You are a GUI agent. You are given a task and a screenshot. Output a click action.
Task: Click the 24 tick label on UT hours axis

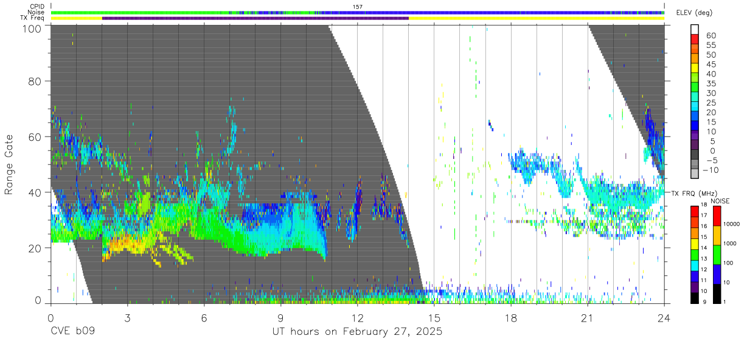tap(664, 319)
